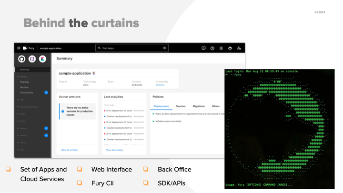This screenshot has height=193, width=343.
Task: Click the Back Office bullet text
Action: click(174, 169)
